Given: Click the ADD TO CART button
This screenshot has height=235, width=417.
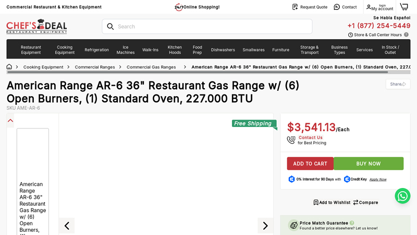Looking at the screenshot, I should tap(310, 163).
